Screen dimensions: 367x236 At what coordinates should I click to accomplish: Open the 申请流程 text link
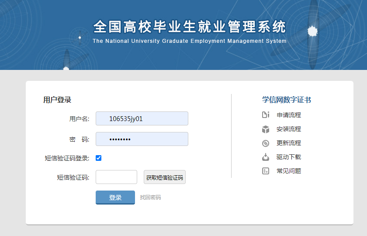[288, 115]
